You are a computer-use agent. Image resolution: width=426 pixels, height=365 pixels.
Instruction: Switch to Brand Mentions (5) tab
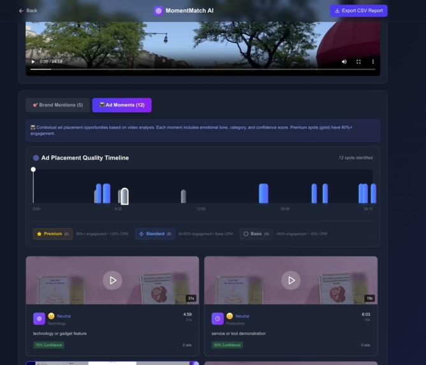pyautogui.click(x=57, y=105)
